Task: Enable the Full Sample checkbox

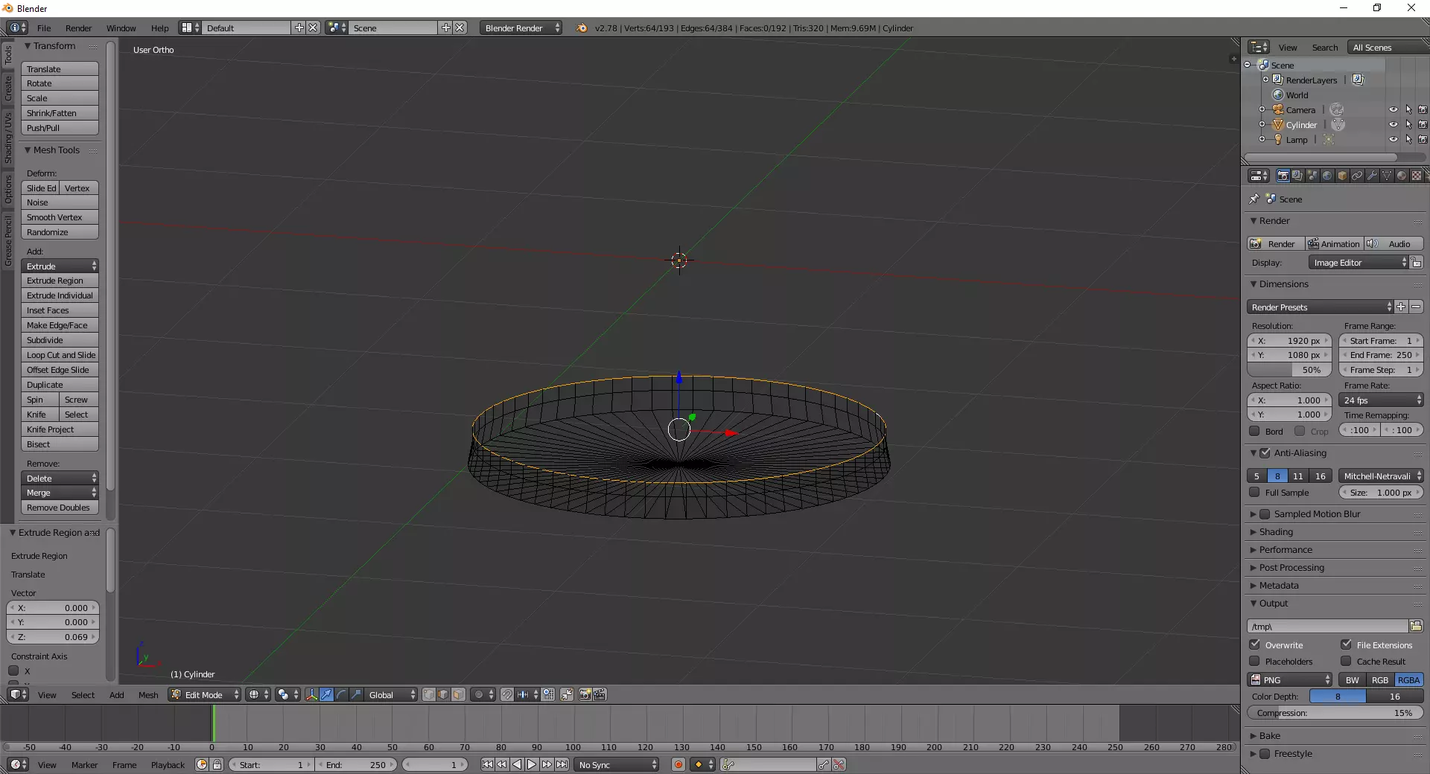Action: point(1255,493)
